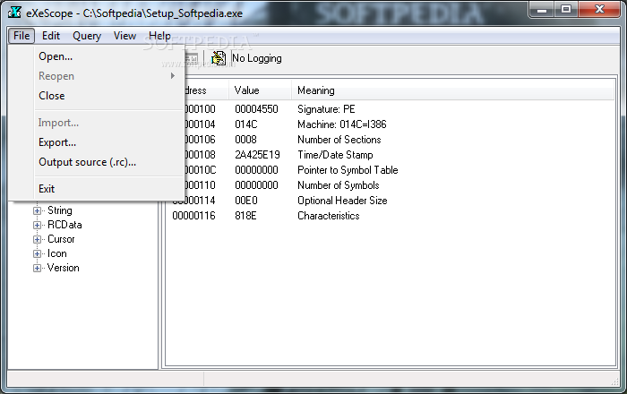This screenshot has height=394, width=627.
Task: Click the logging icon beside No Logging
Action: click(219, 58)
